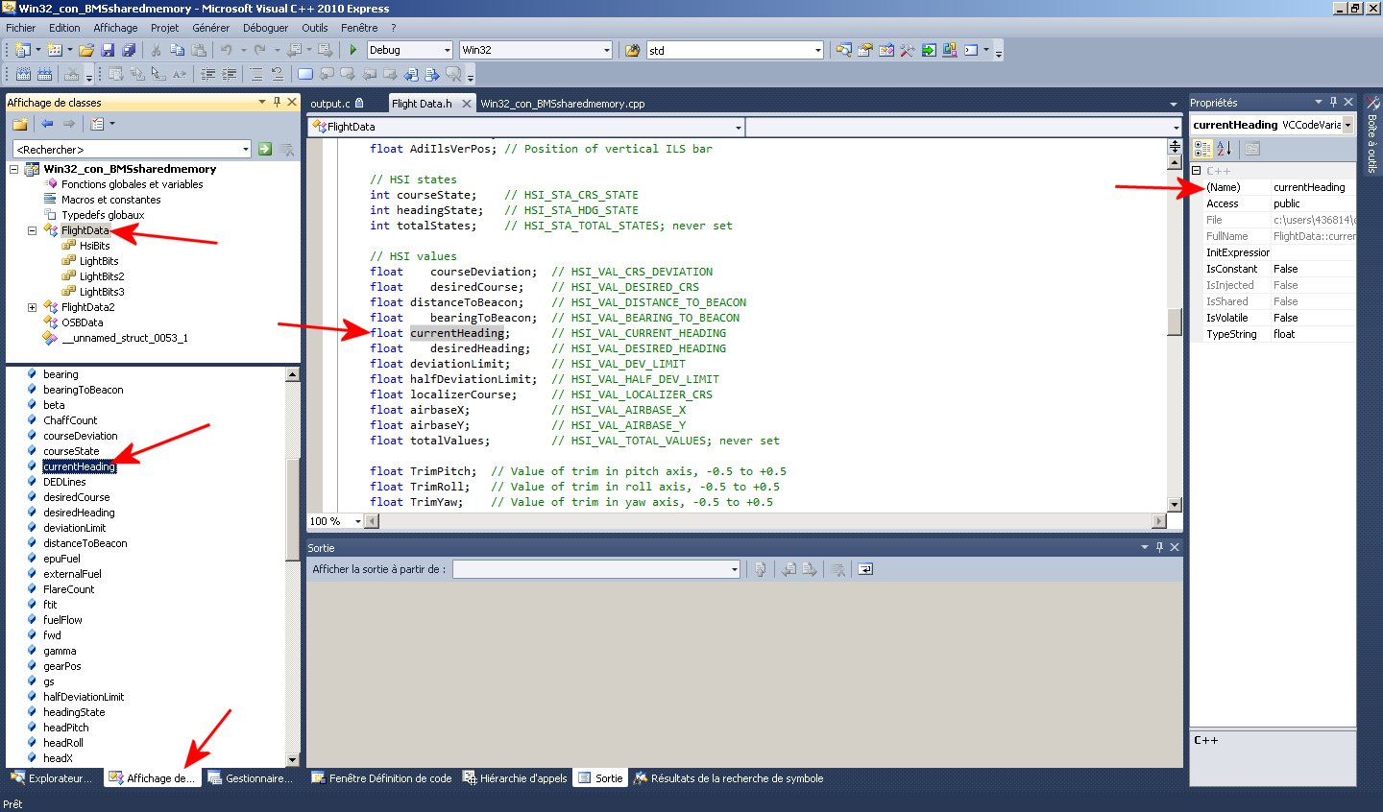Click the blue Back arrow in the Affichage de classes panel

(47, 124)
